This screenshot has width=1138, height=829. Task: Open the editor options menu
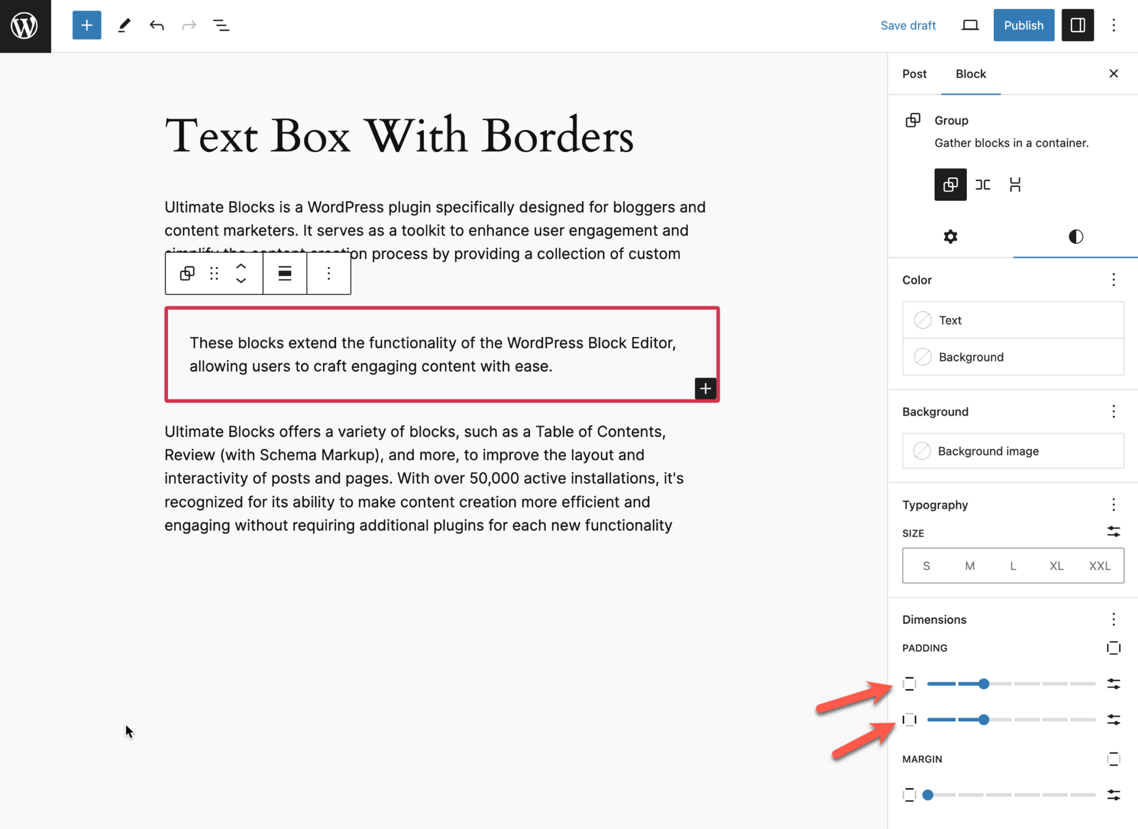pyautogui.click(x=1114, y=25)
